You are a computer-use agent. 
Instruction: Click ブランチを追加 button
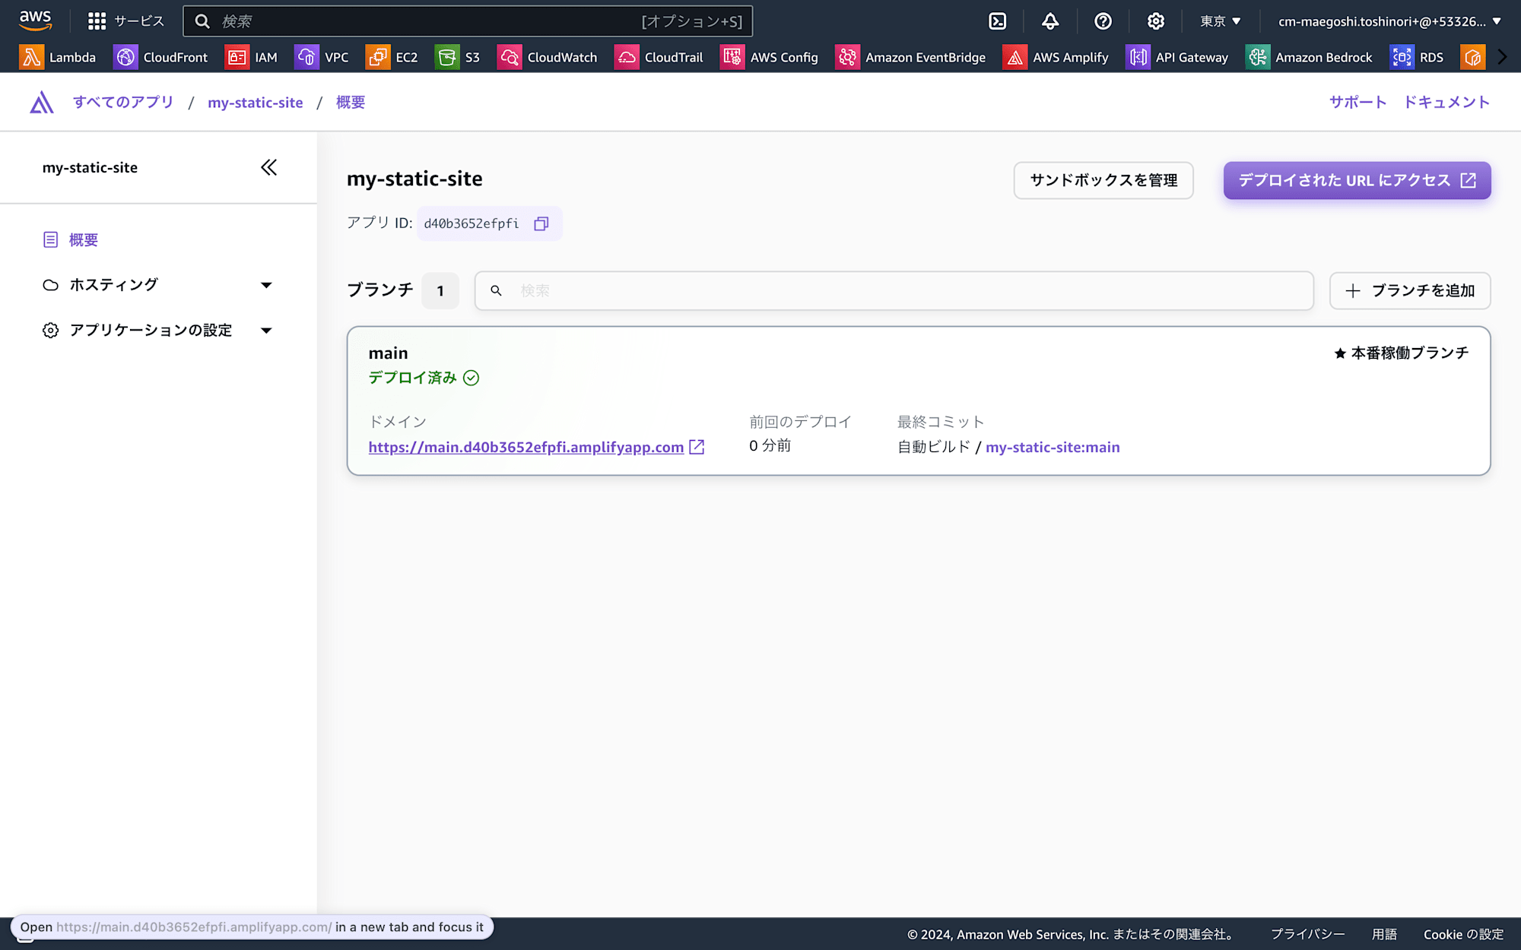(x=1410, y=290)
